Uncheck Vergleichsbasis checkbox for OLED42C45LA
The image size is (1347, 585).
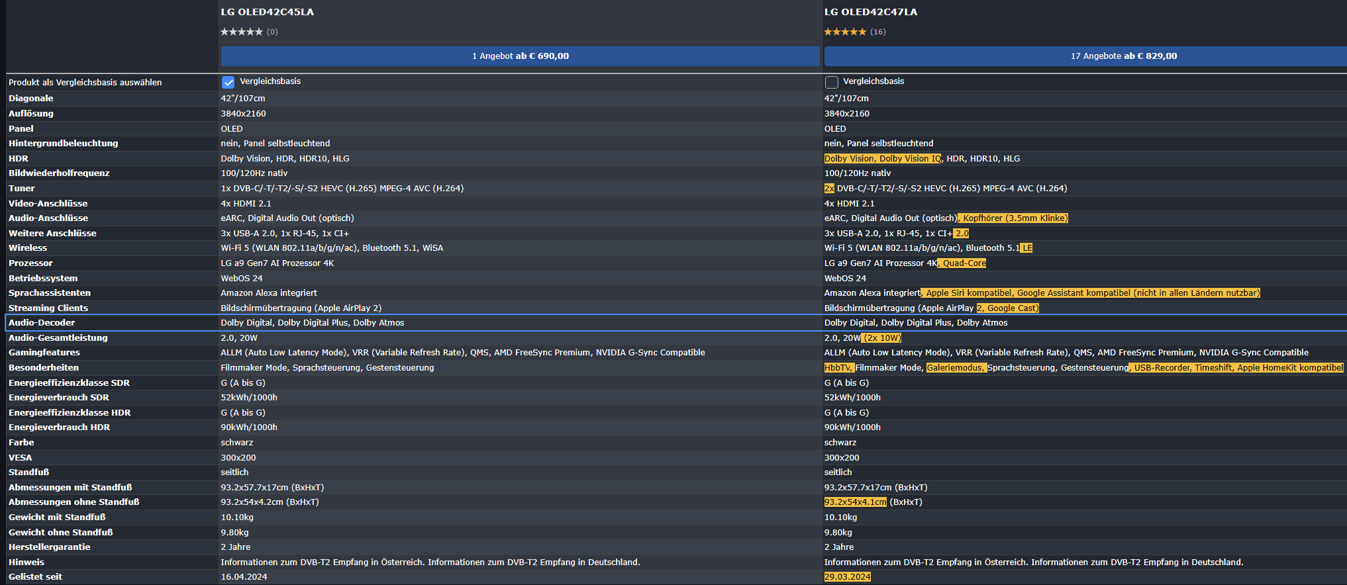(x=228, y=82)
